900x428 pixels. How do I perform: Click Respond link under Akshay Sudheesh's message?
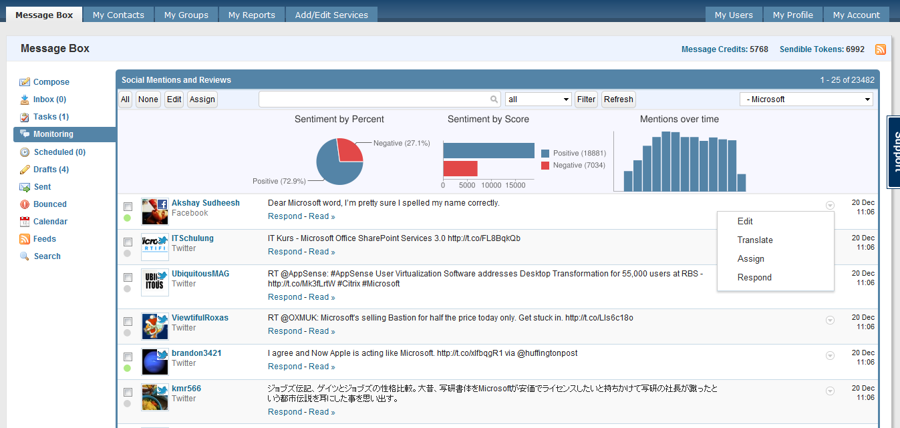(285, 216)
